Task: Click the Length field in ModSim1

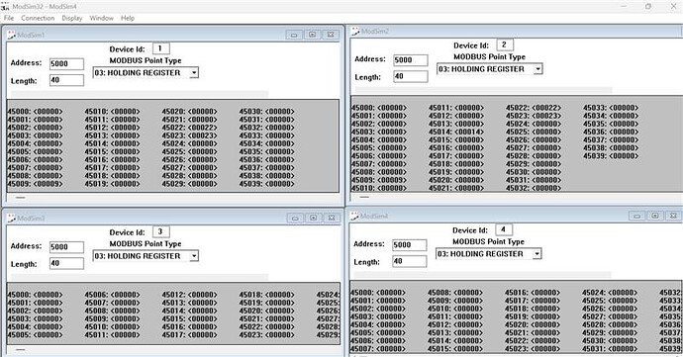Action: pos(66,80)
